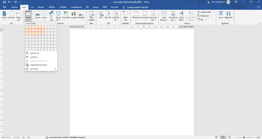This screenshot has width=262, height=139.
Task: Click the Symbol omega icon
Action: point(229,15)
